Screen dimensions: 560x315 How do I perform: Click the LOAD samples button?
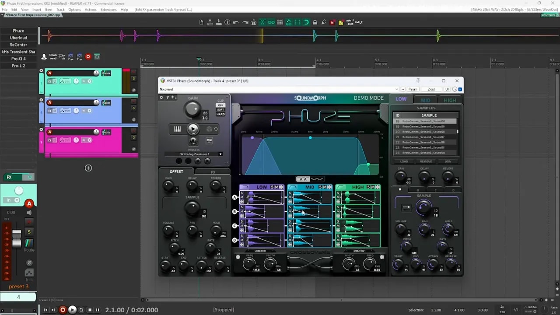404,161
